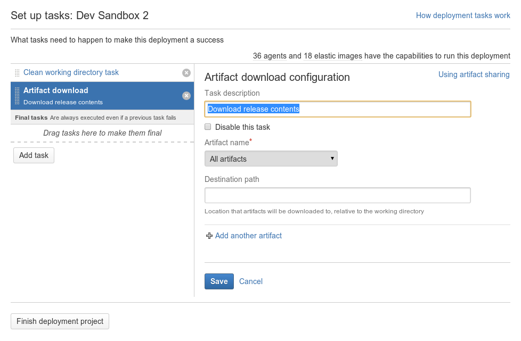Focus the Task description text field
The height and width of the screenshot is (341, 521).
click(x=338, y=109)
